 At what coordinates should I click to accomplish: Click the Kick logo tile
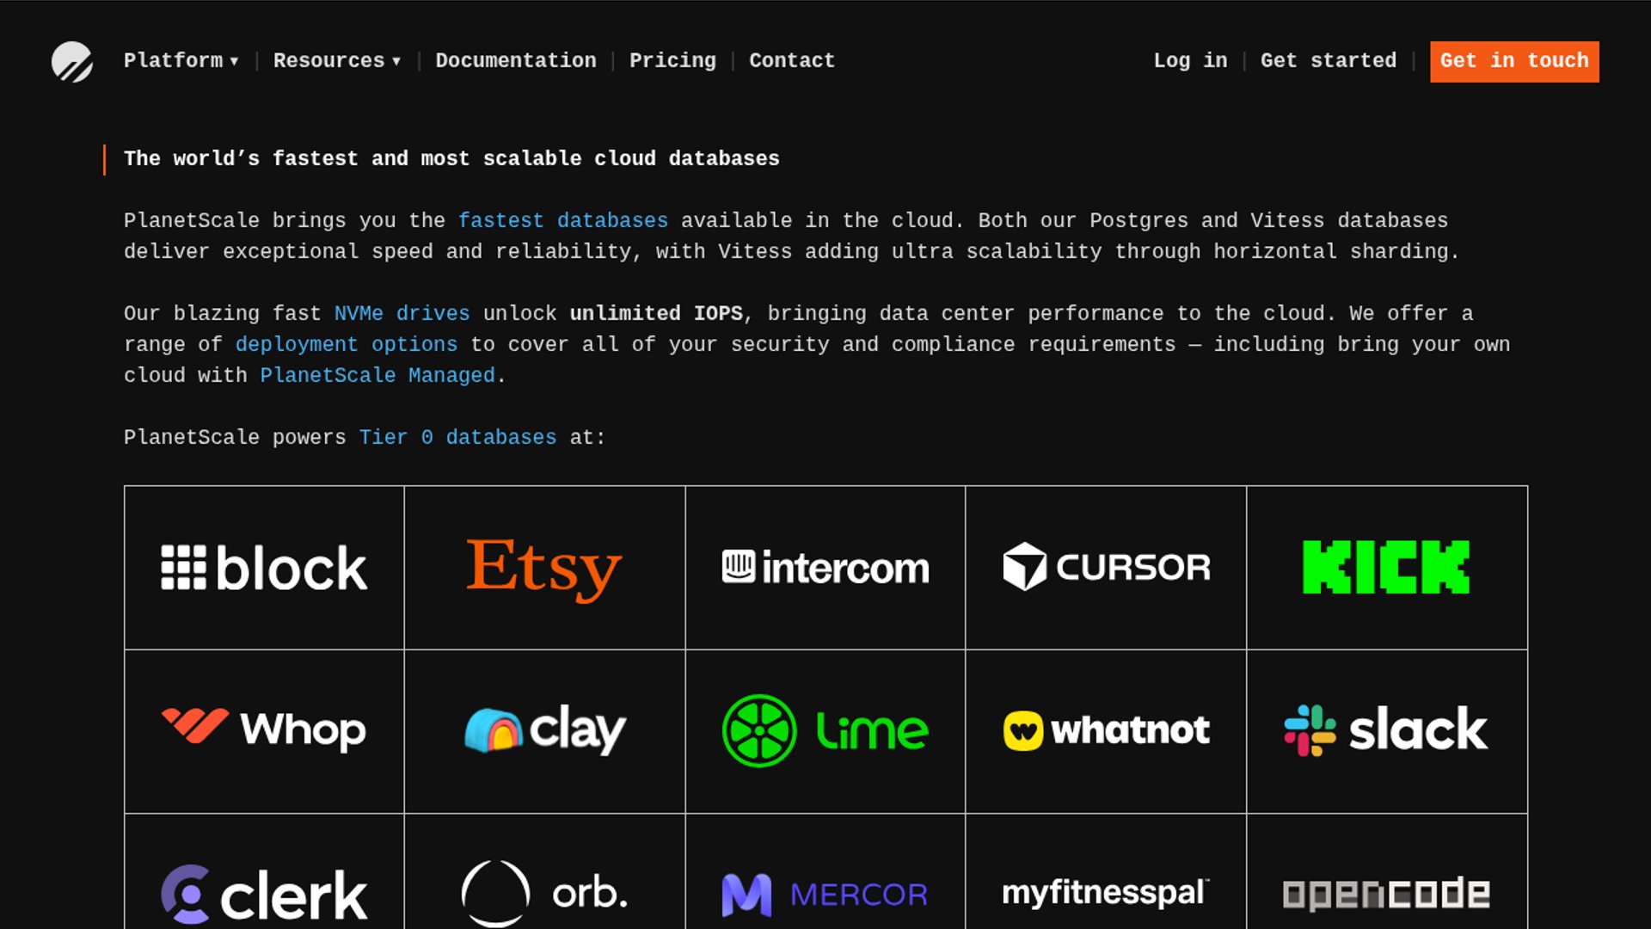pos(1386,568)
